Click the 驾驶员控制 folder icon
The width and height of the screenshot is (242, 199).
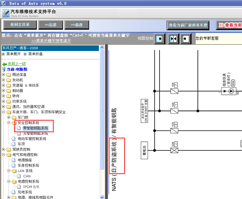9,149
